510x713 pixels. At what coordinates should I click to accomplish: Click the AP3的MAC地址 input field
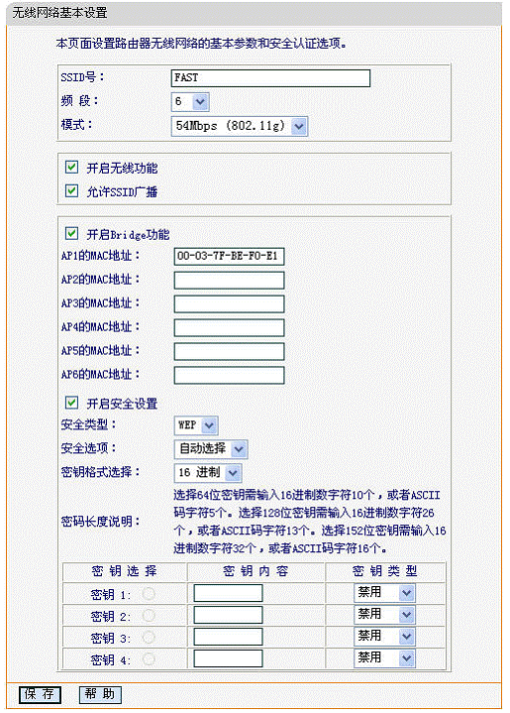click(230, 303)
